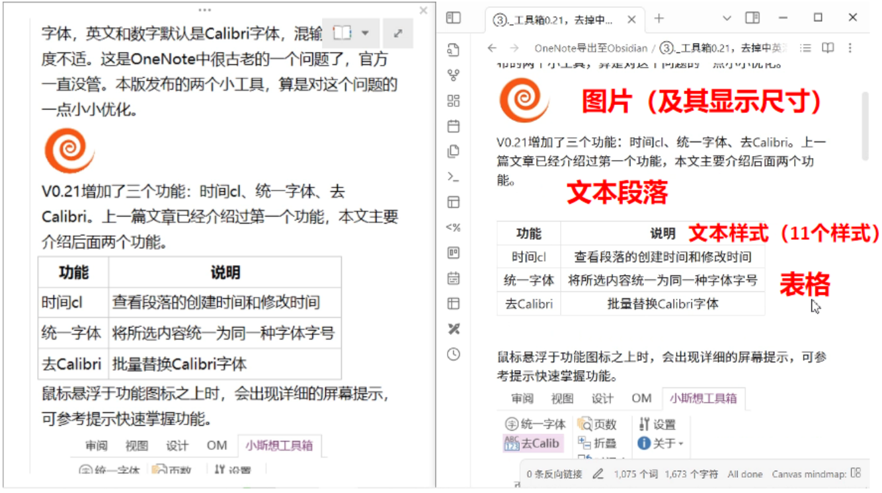Click the panel layout icon in Obsidian ribbon

pyautogui.click(x=454, y=202)
